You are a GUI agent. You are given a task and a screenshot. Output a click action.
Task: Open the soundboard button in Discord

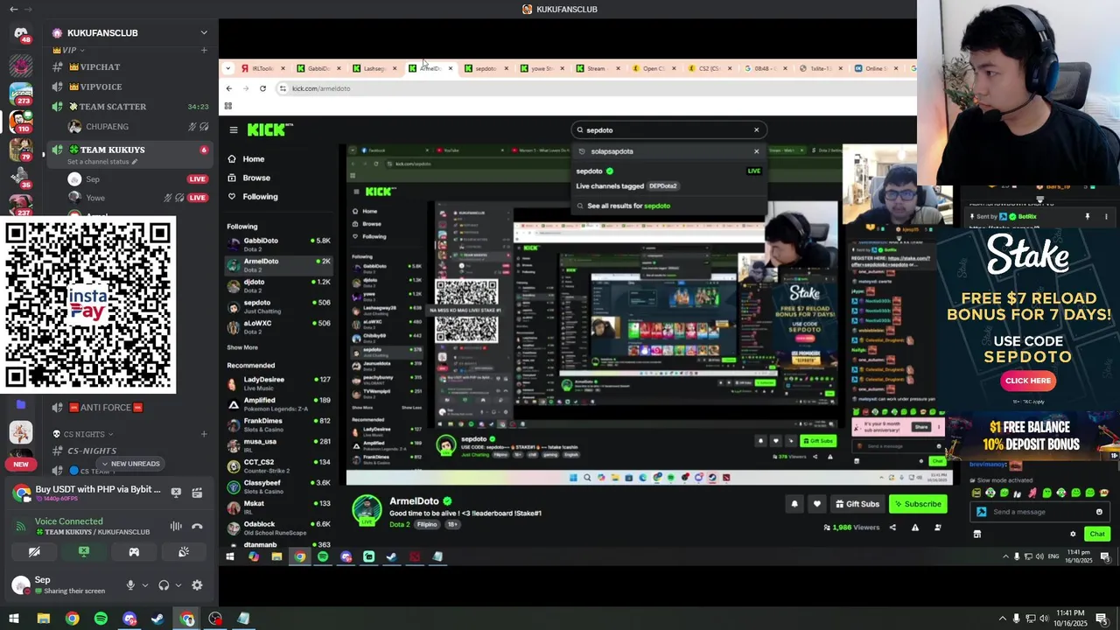pyautogui.click(x=184, y=552)
